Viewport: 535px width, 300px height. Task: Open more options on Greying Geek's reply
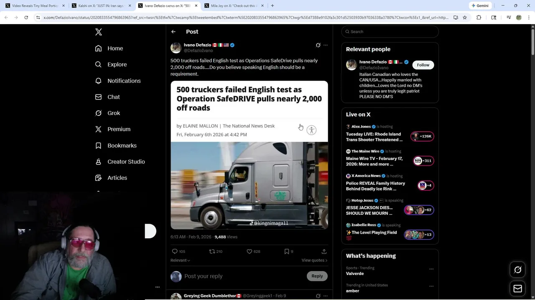[326, 296]
